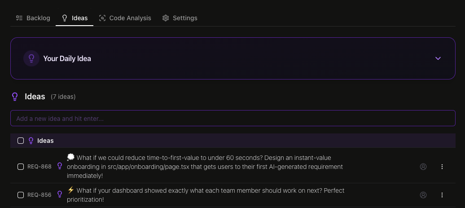Click the lightbulb icon in the Ideas table header
Screen dimensions: 465x208
[31, 141]
